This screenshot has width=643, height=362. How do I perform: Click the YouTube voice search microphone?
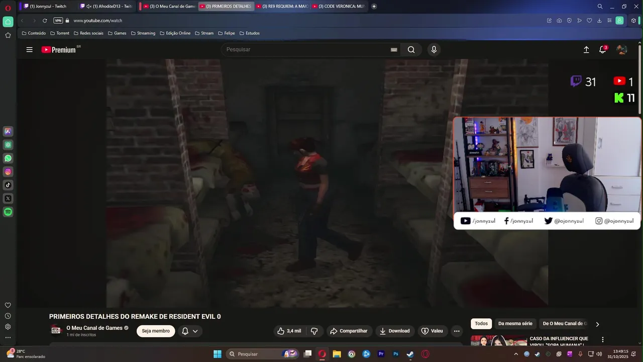434,49
